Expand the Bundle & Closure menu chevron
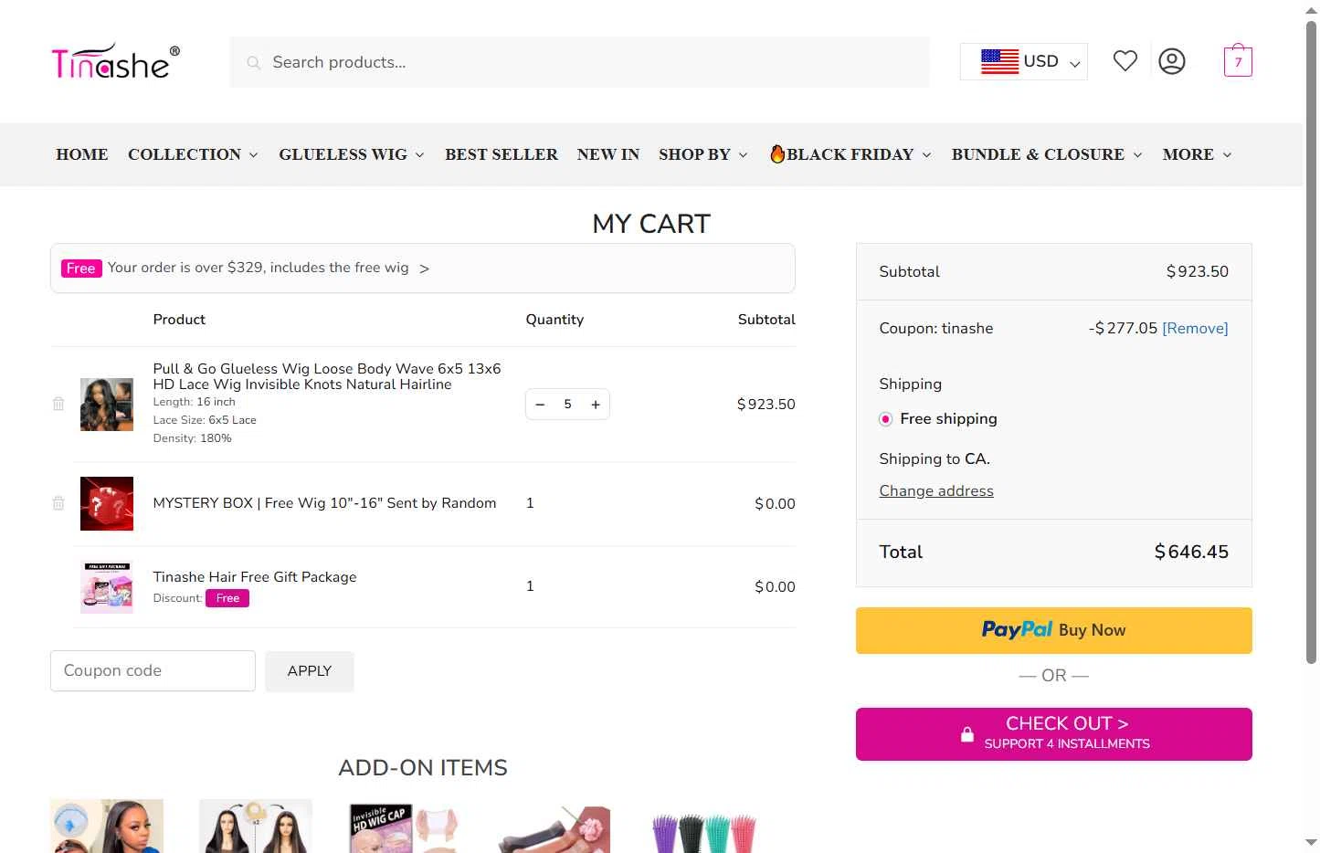Image resolution: width=1320 pixels, height=853 pixels. [x=1138, y=155]
